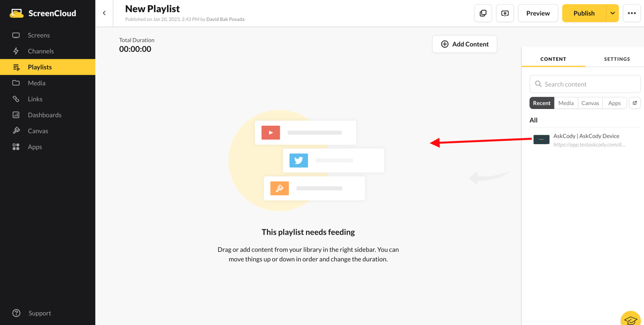Image resolution: width=644 pixels, height=325 pixels.
Task: Open the more options ellipsis menu
Action: 631,13
